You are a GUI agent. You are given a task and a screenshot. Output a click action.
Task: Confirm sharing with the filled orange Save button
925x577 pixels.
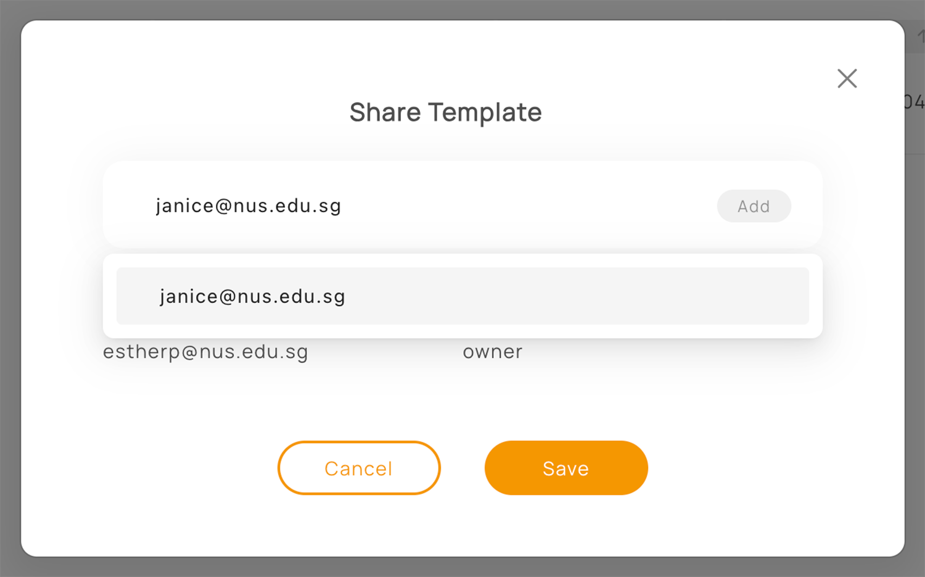pyautogui.click(x=566, y=468)
